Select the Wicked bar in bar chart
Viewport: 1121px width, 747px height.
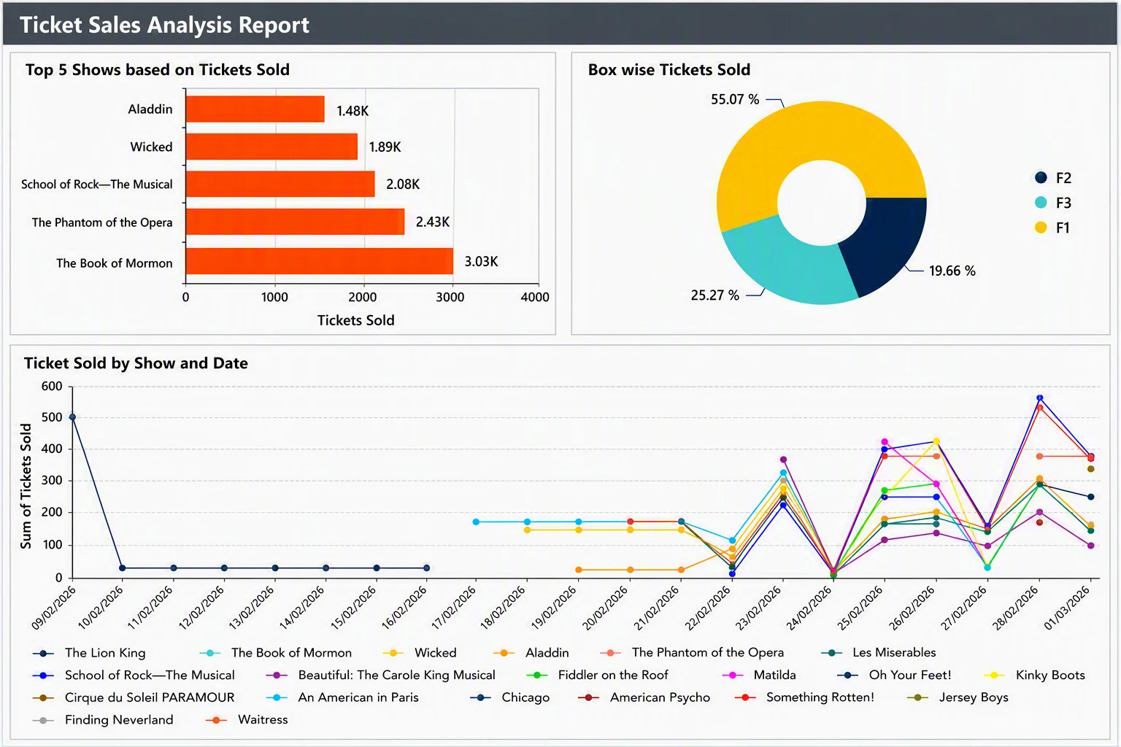(271, 147)
